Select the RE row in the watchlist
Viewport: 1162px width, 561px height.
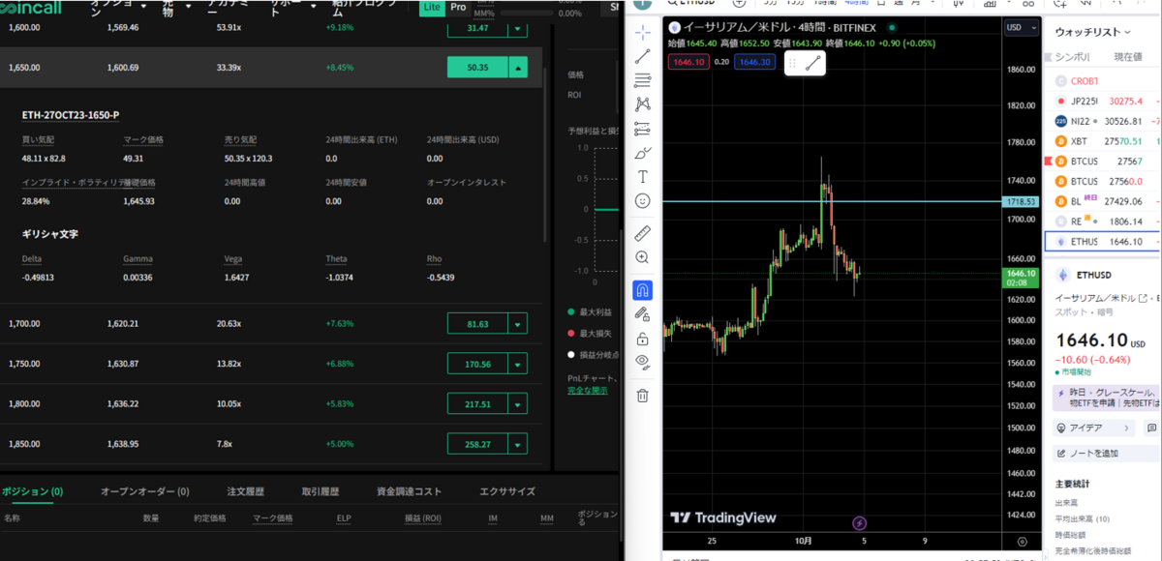click(1104, 221)
